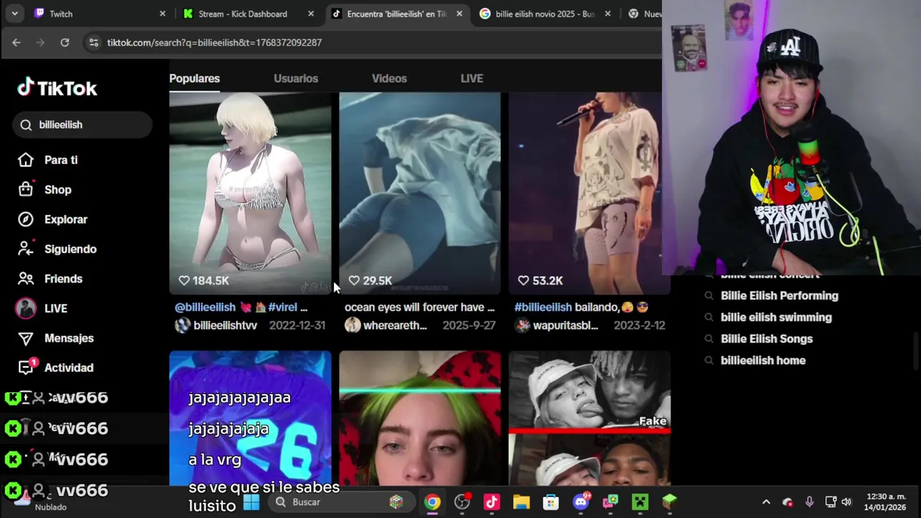921x518 pixels.
Task: Open OBS Studio from the taskbar
Action: (462, 502)
